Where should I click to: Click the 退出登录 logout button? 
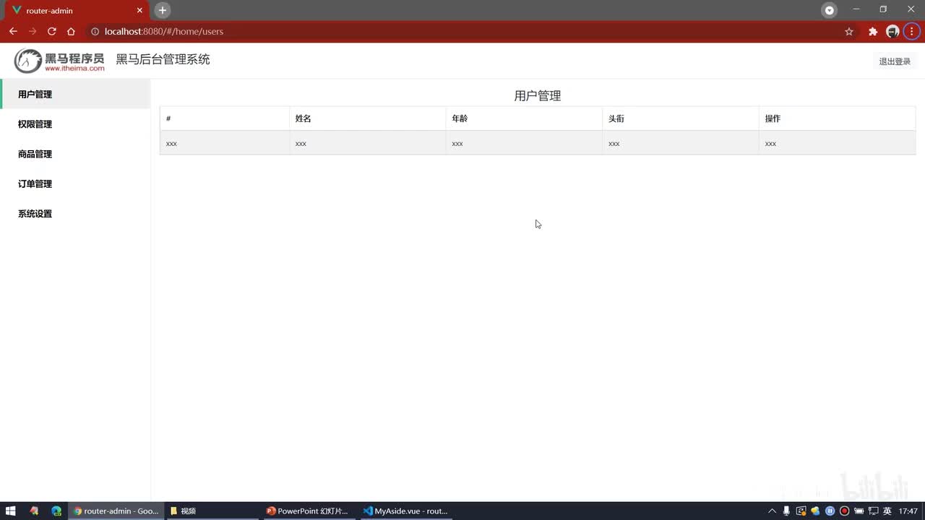point(895,61)
